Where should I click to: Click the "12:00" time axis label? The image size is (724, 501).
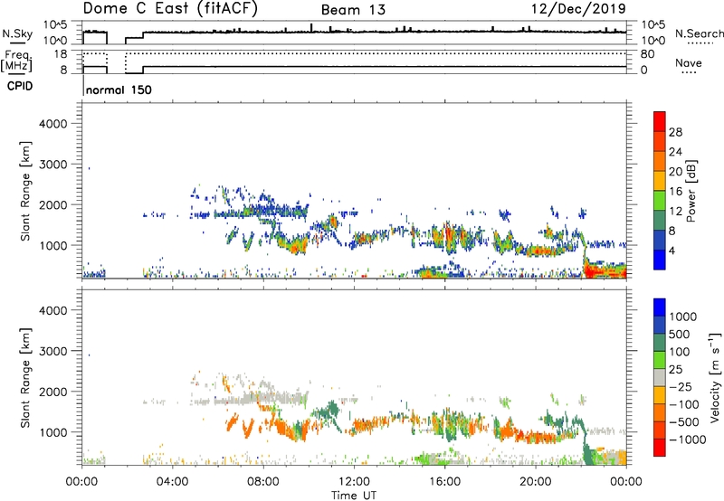click(354, 482)
